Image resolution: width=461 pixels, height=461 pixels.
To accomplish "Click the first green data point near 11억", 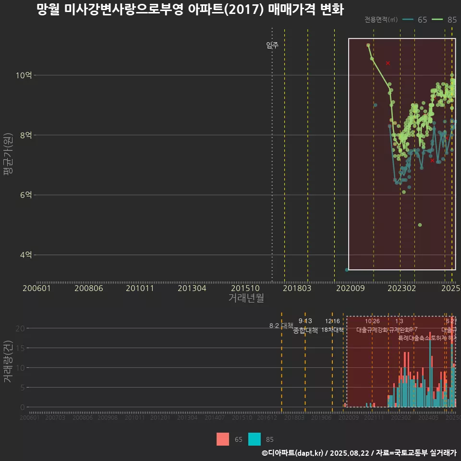I will pos(368,45).
